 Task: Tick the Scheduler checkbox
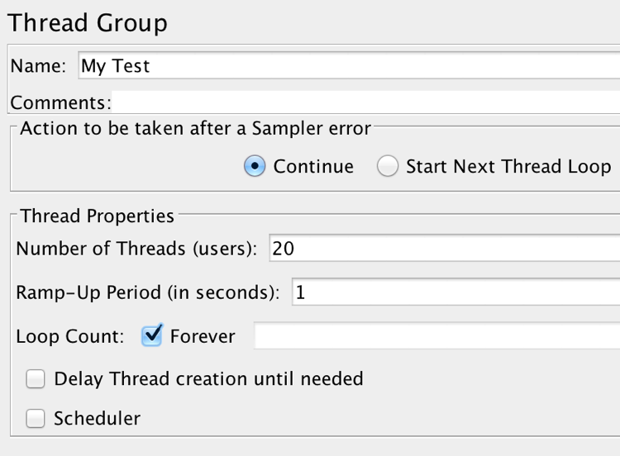pos(36,419)
